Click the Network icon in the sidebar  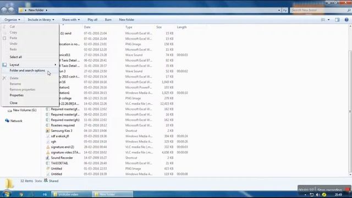[7, 121]
